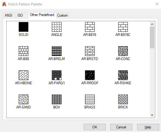This screenshot has width=161, height=132.
Task: Pick the AR-BRSTD brick pattern
Action: 90,51
